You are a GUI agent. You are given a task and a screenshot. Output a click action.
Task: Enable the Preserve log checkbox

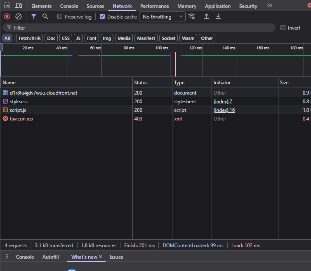pyautogui.click(x=60, y=17)
